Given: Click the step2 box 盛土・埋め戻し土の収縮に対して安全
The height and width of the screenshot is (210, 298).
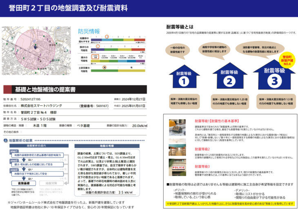Looking at the screenshot, I should pos(38,164).
